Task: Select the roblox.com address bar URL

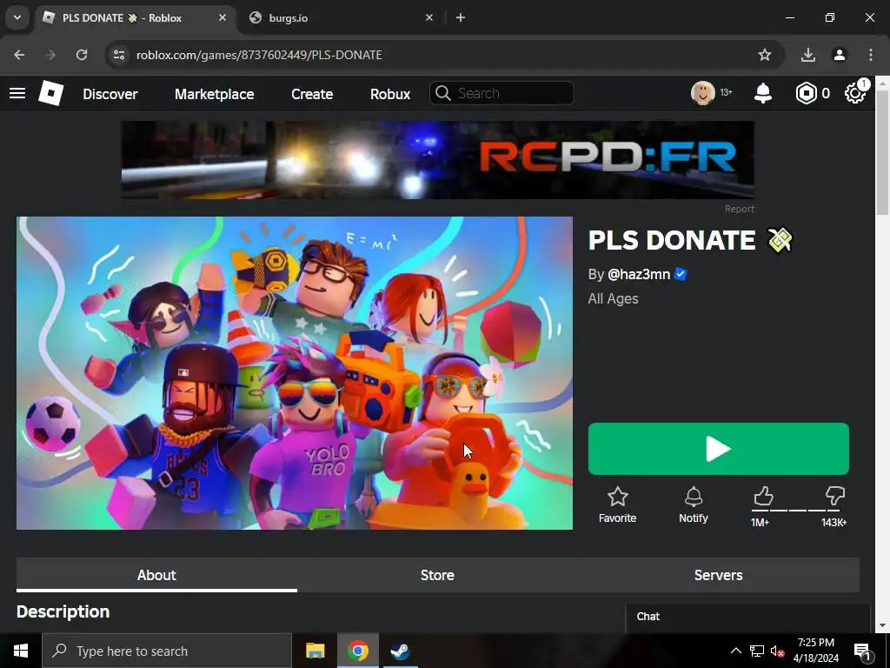Action: coord(259,55)
